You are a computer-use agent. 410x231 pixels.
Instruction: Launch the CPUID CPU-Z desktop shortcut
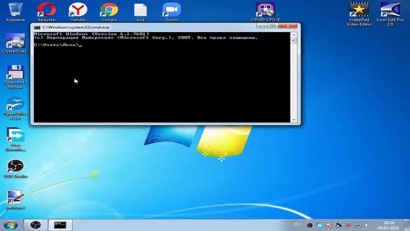pyautogui.click(x=265, y=12)
